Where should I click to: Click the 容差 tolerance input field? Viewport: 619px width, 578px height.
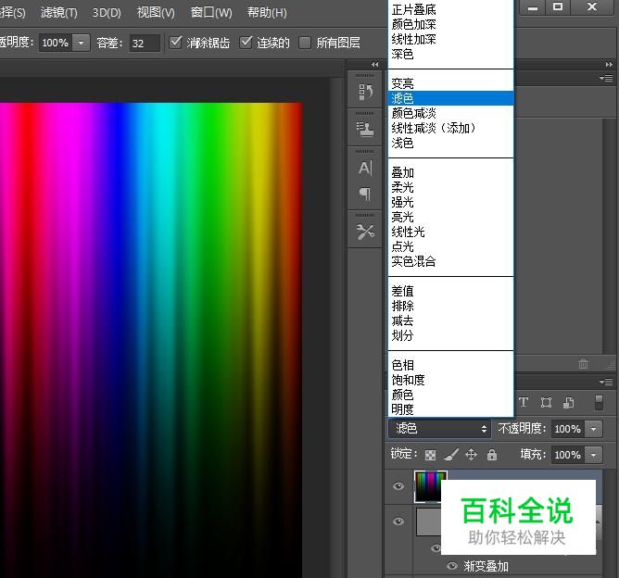(x=144, y=44)
